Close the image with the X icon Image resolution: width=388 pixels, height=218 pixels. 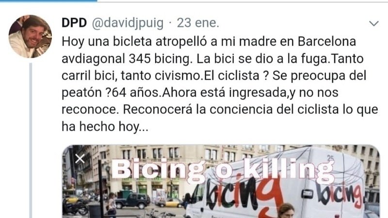click(x=80, y=159)
